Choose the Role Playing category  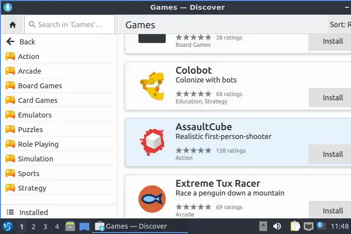pos(59,144)
